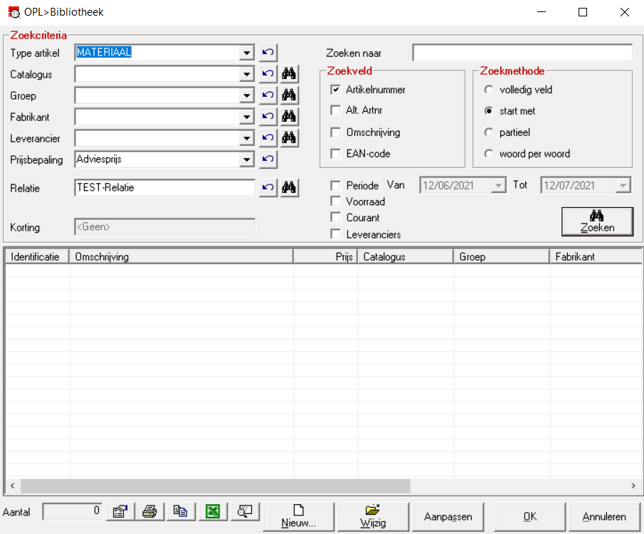
Task: Click the Aantal count field
Action: point(73,511)
